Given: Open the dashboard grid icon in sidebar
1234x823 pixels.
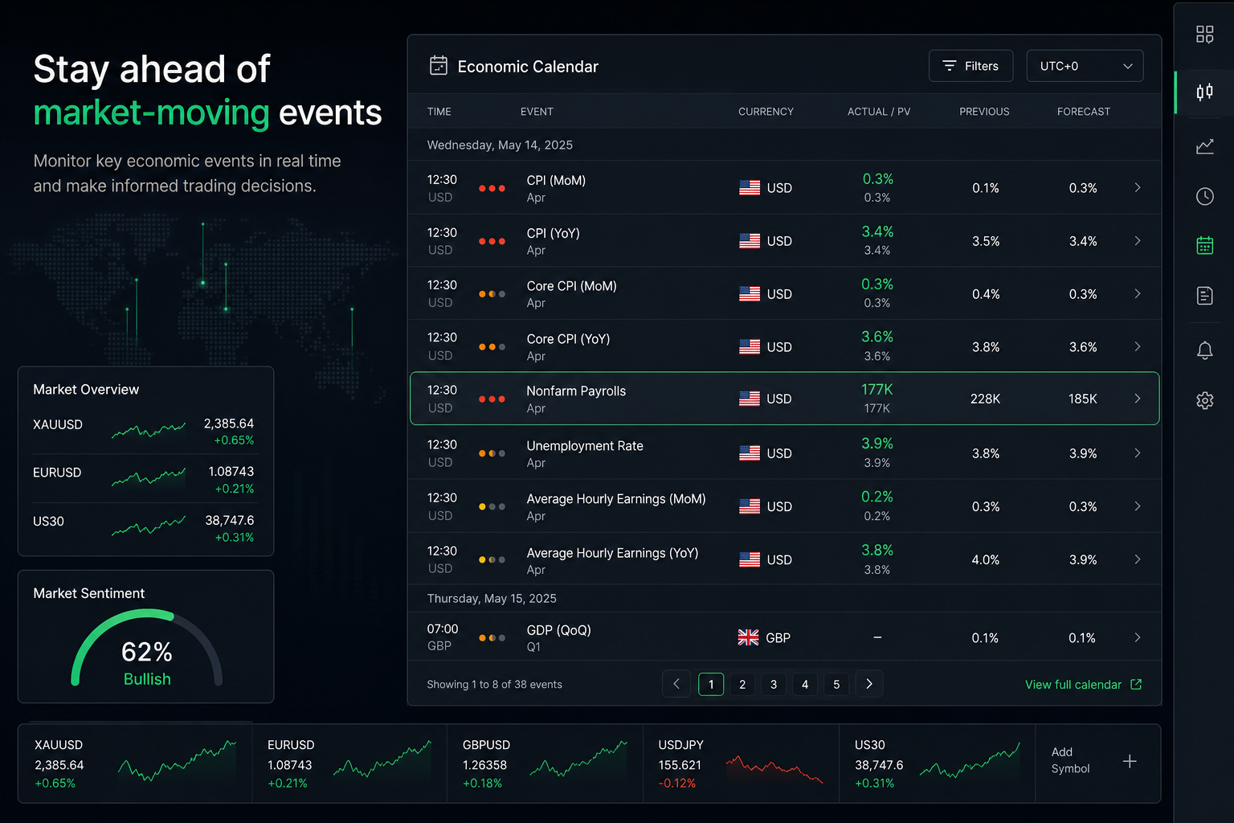Looking at the screenshot, I should [x=1204, y=34].
